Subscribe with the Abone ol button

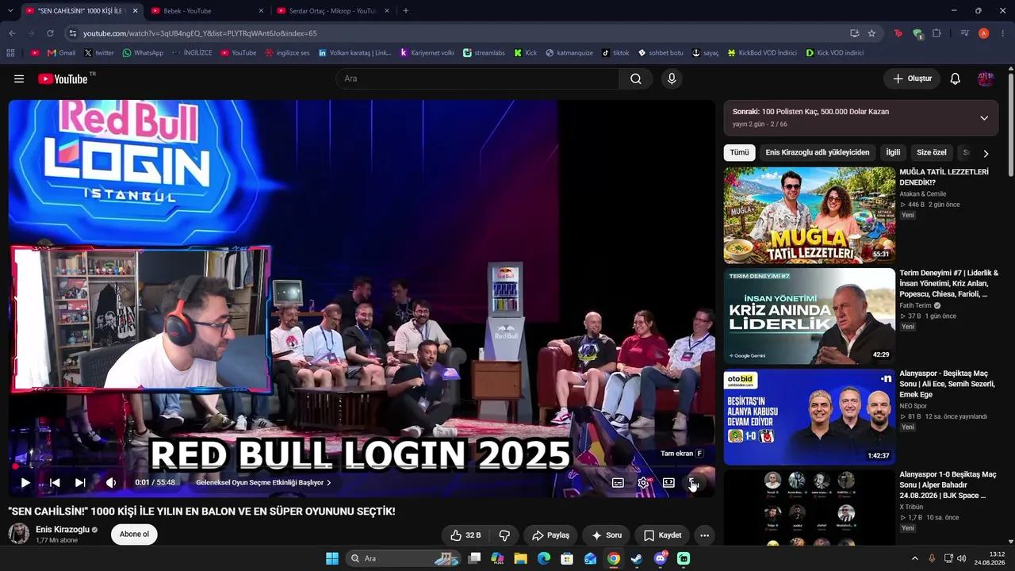tap(134, 535)
